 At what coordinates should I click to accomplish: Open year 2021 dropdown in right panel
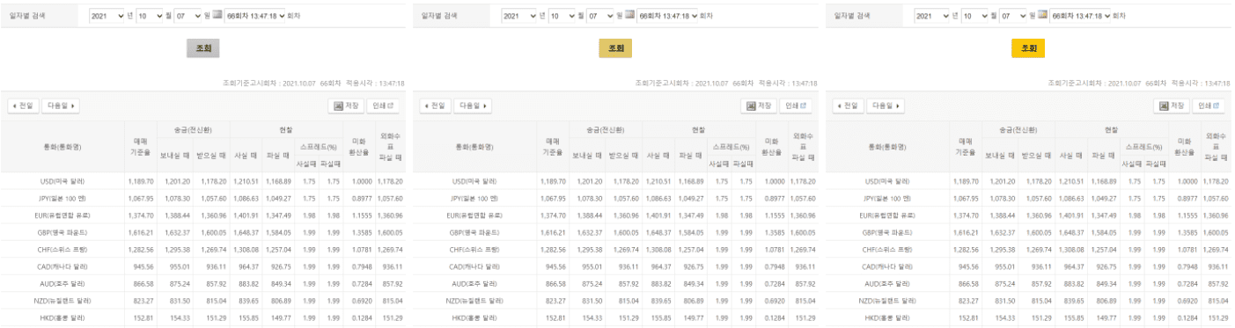point(931,16)
